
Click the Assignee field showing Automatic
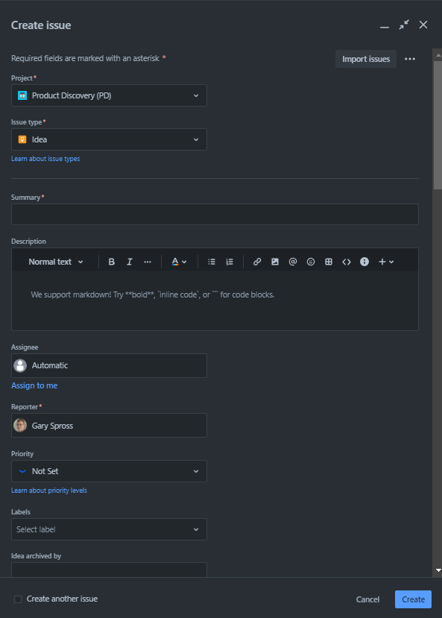tap(109, 366)
